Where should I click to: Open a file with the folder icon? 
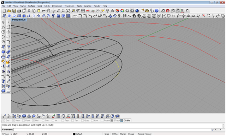pos(9,11)
